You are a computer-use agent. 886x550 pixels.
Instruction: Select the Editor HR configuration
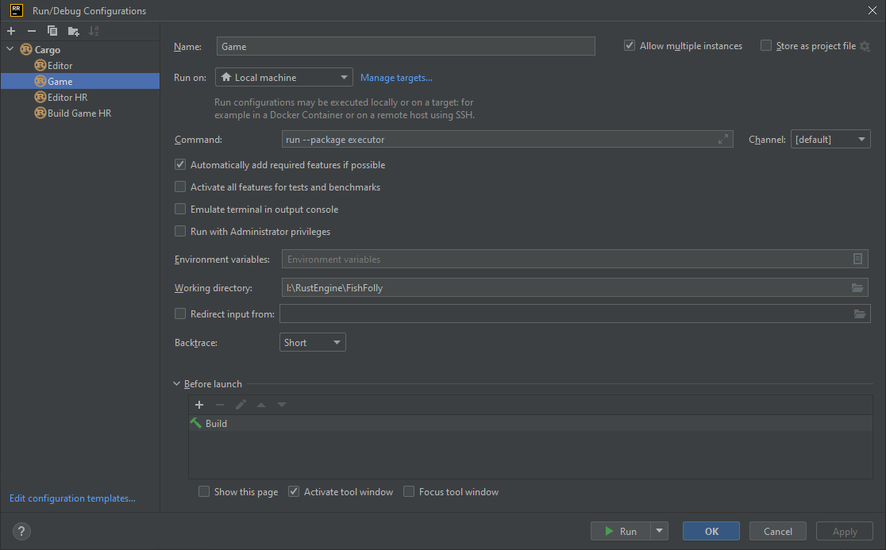tap(67, 98)
